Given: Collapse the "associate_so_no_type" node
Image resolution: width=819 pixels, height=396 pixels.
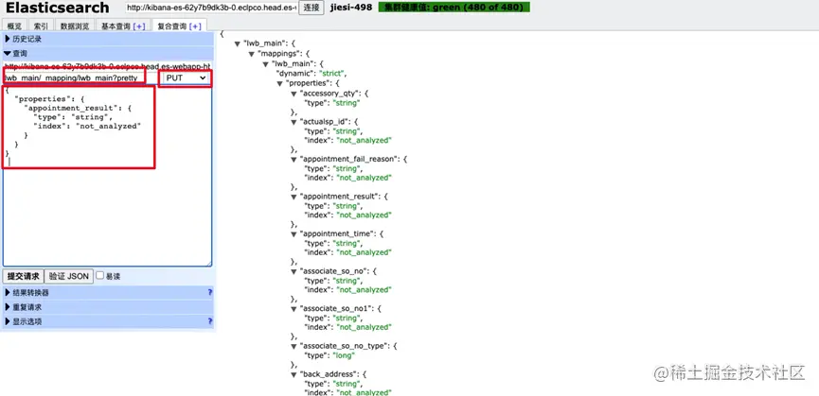Looking at the screenshot, I should [x=294, y=346].
